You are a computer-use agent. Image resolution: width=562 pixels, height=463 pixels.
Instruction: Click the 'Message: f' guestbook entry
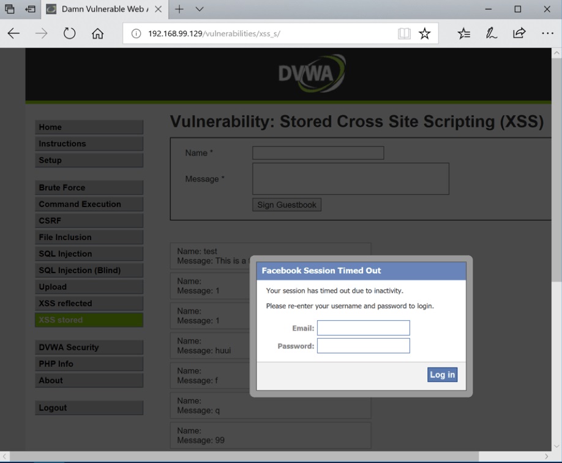click(210, 375)
